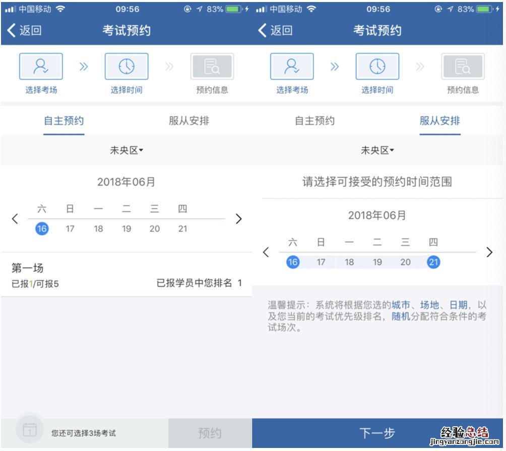Select start date 16 on right calendar

(x=293, y=262)
